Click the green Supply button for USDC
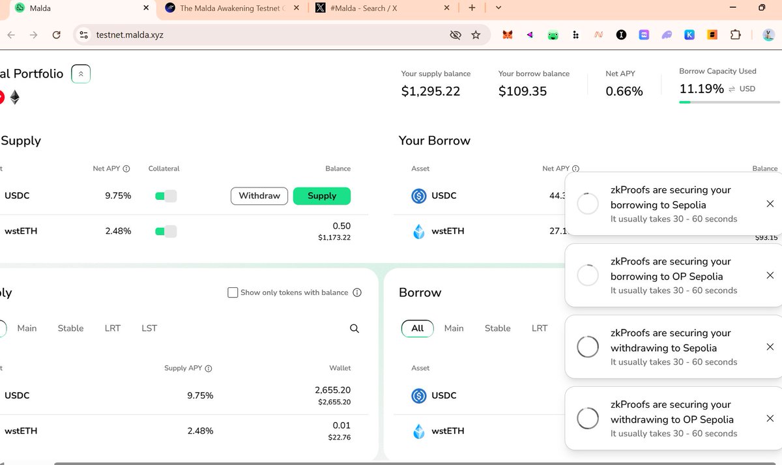The width and height of the screenshot is (782, 465). pos(322,196)
